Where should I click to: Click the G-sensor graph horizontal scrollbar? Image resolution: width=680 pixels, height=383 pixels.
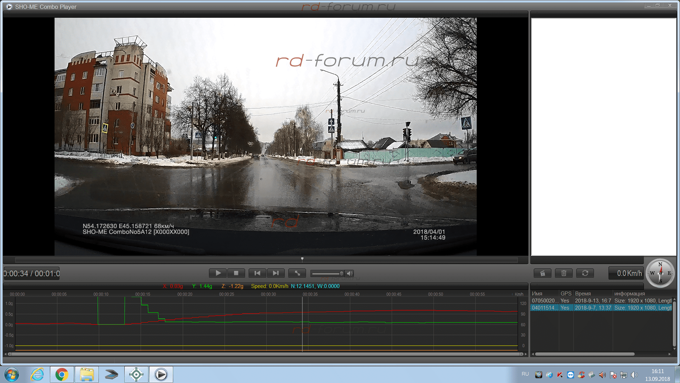pos(266,354)
